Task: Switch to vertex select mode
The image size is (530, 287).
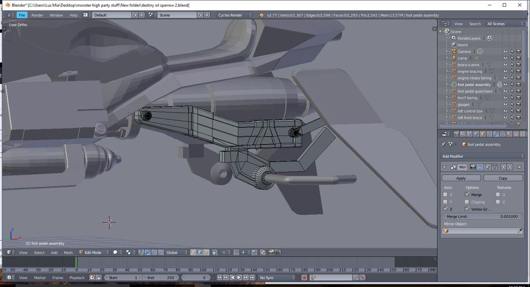Action: coord(193,252)
